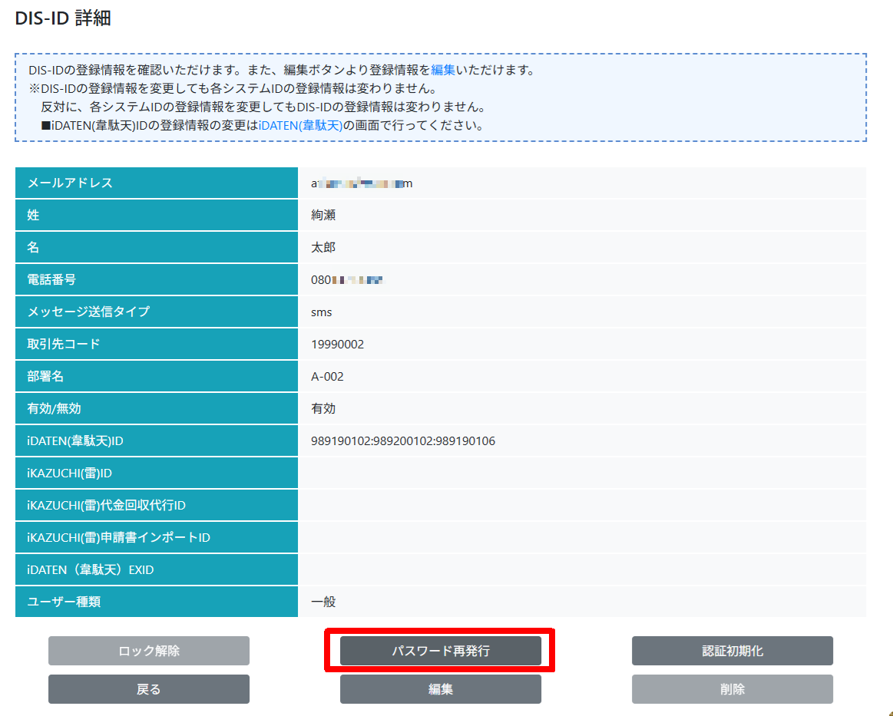
Task: Click the 認証初期化 button
Action: (732, 651)
